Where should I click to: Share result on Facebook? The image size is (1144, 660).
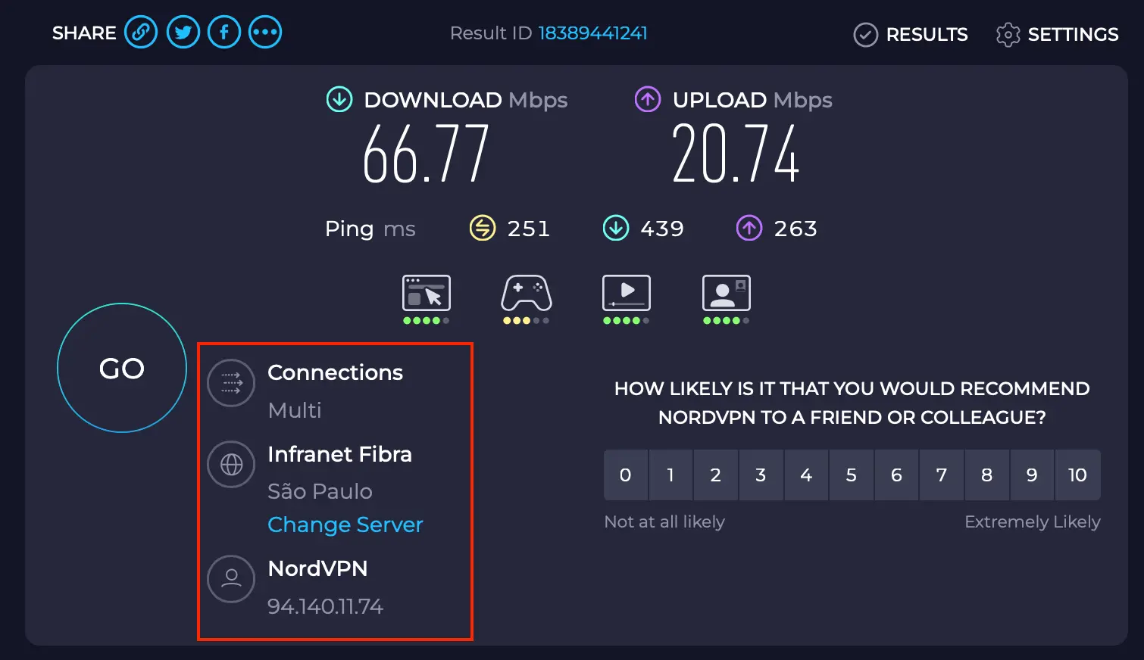coord(223,32)
